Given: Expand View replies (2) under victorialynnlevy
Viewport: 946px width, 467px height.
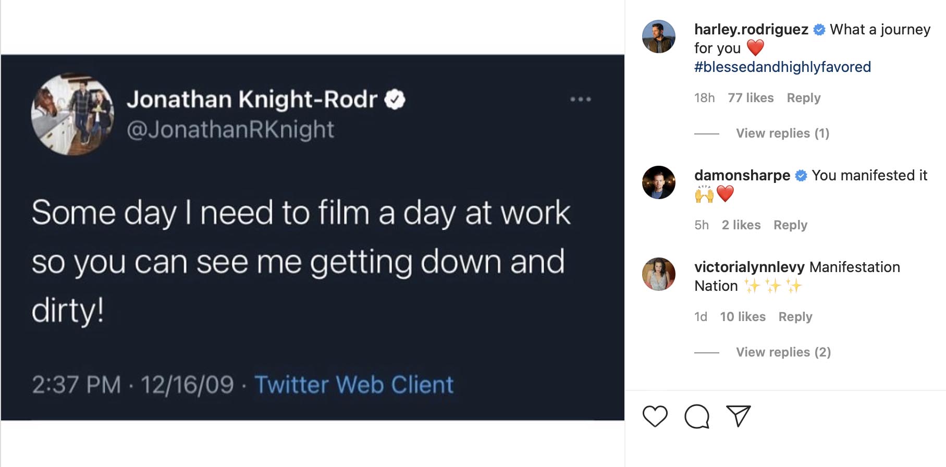Looking at the screenshot, I should pyautogui.click(x=783, y=352).
